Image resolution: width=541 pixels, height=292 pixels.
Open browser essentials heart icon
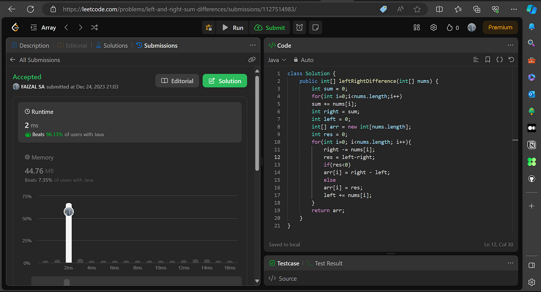(x=496, y=9)
